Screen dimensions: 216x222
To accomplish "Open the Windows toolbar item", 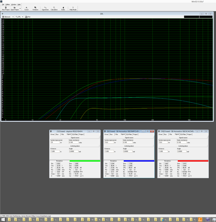I will point(35,9).
